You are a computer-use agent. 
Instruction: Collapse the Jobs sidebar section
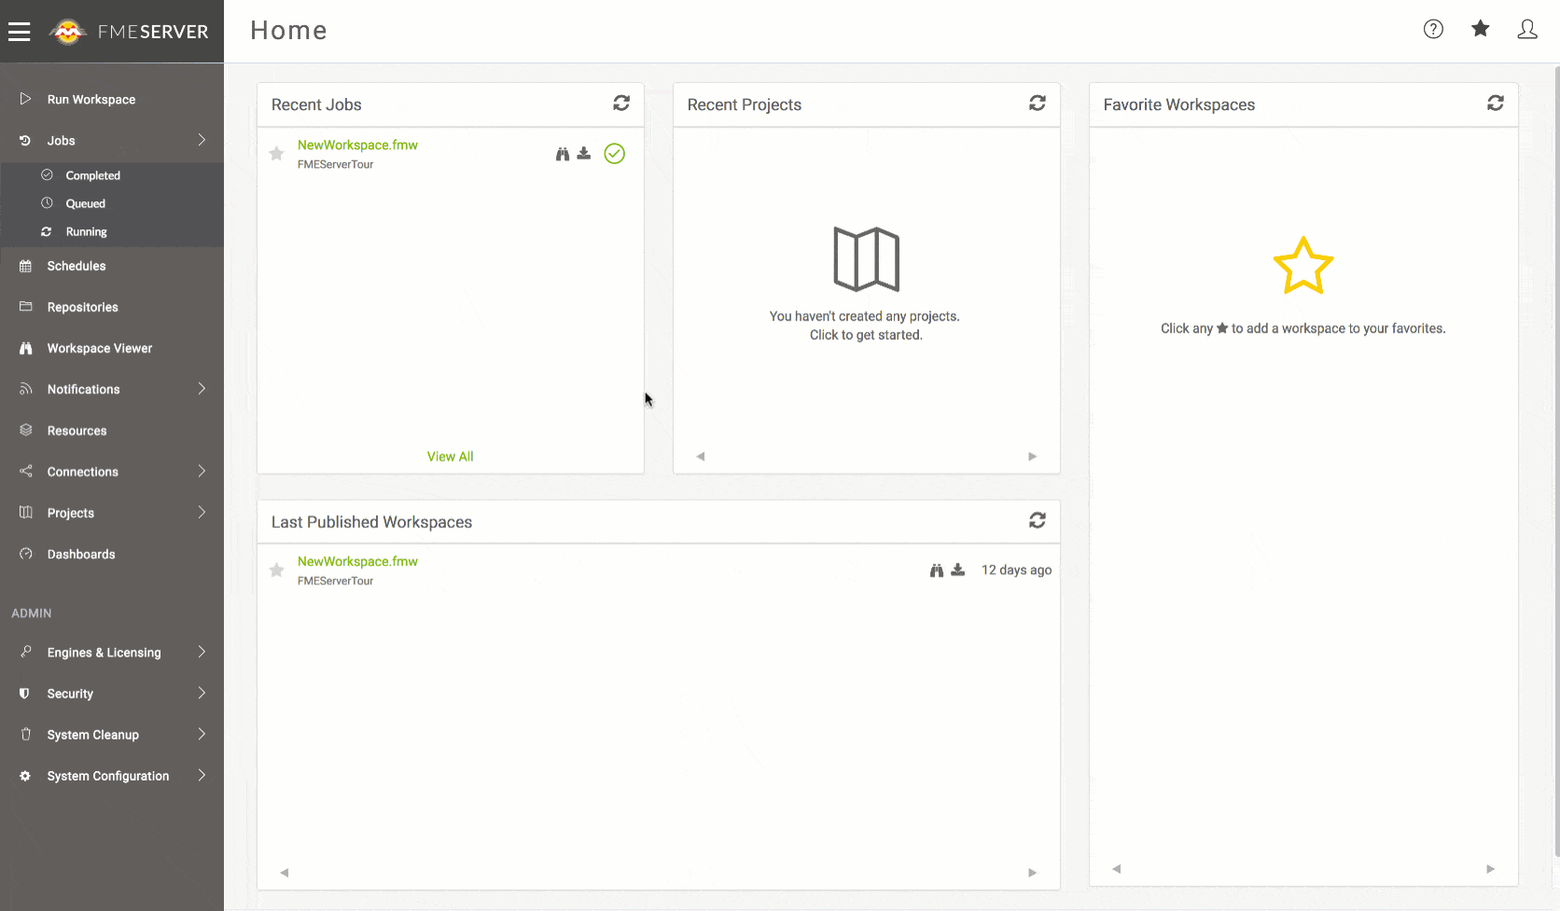point(202,140)
